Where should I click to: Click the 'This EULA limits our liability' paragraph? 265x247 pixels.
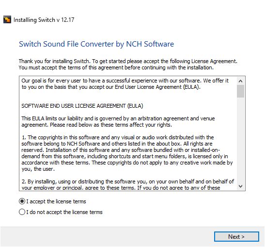(118, 121)
